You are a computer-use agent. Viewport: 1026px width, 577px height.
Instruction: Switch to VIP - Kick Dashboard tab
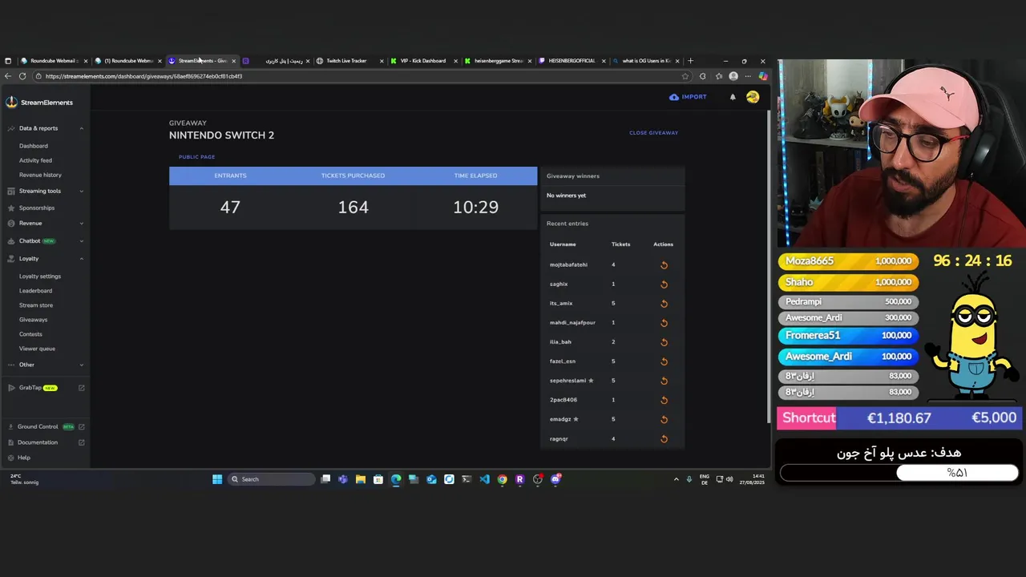(422, 61)
